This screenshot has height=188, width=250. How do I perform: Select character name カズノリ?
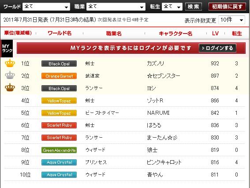point(155,64)
